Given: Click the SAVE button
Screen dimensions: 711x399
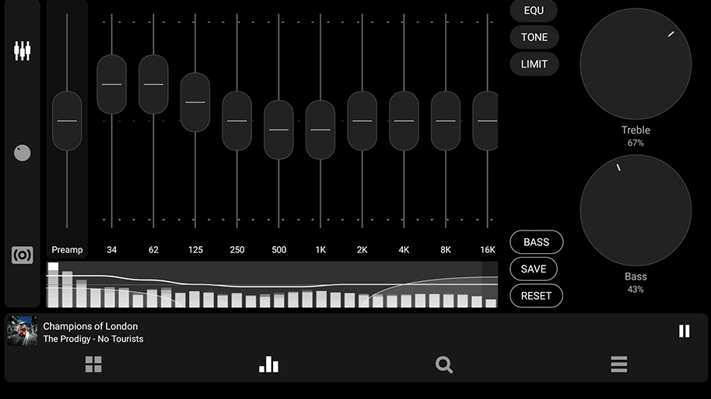Looking at the screenshot, I should tap(534, 269).
